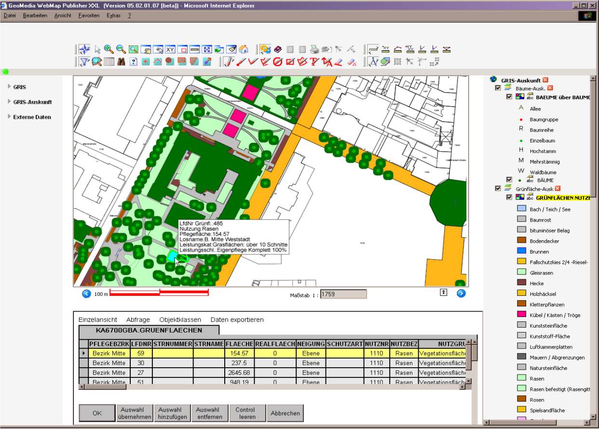This screenshot has width=599, height=429.
Task: Open the Daten exportieren tab
Action: pyautogui.click(x=237, y=319)
